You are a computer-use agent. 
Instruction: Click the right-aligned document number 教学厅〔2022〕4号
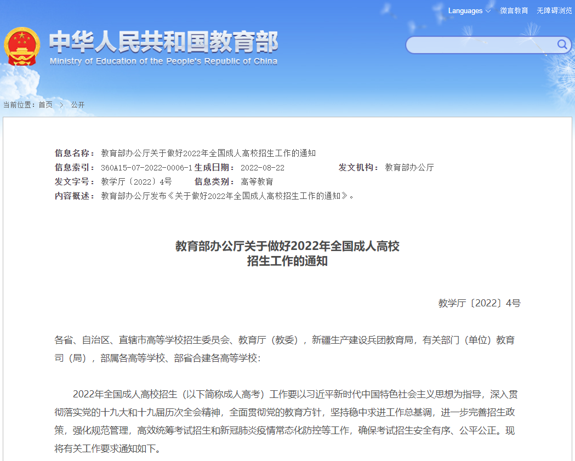point(479,303)
